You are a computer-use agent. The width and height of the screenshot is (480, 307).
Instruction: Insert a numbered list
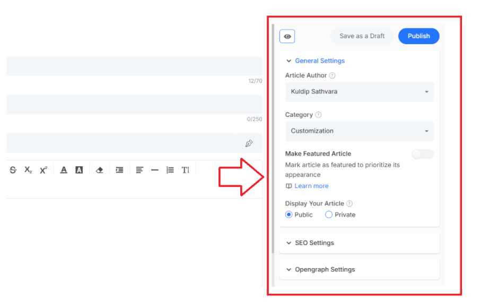[170, 170]
